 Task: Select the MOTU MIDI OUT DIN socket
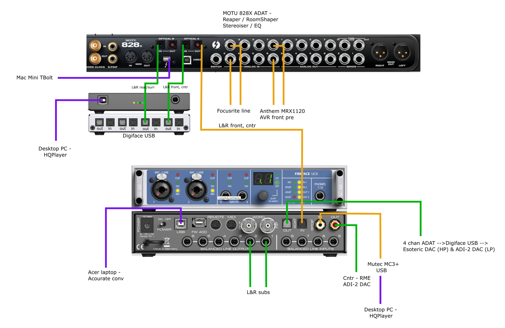coord(147,57)
